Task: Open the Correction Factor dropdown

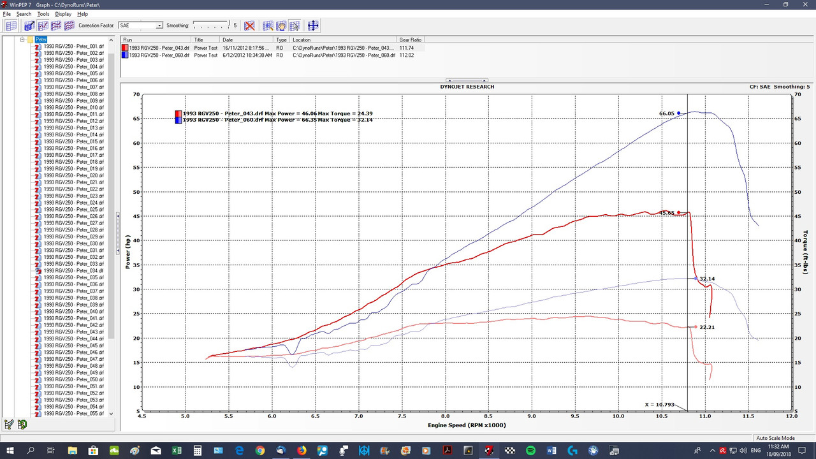Action: [x=159, y=25]
